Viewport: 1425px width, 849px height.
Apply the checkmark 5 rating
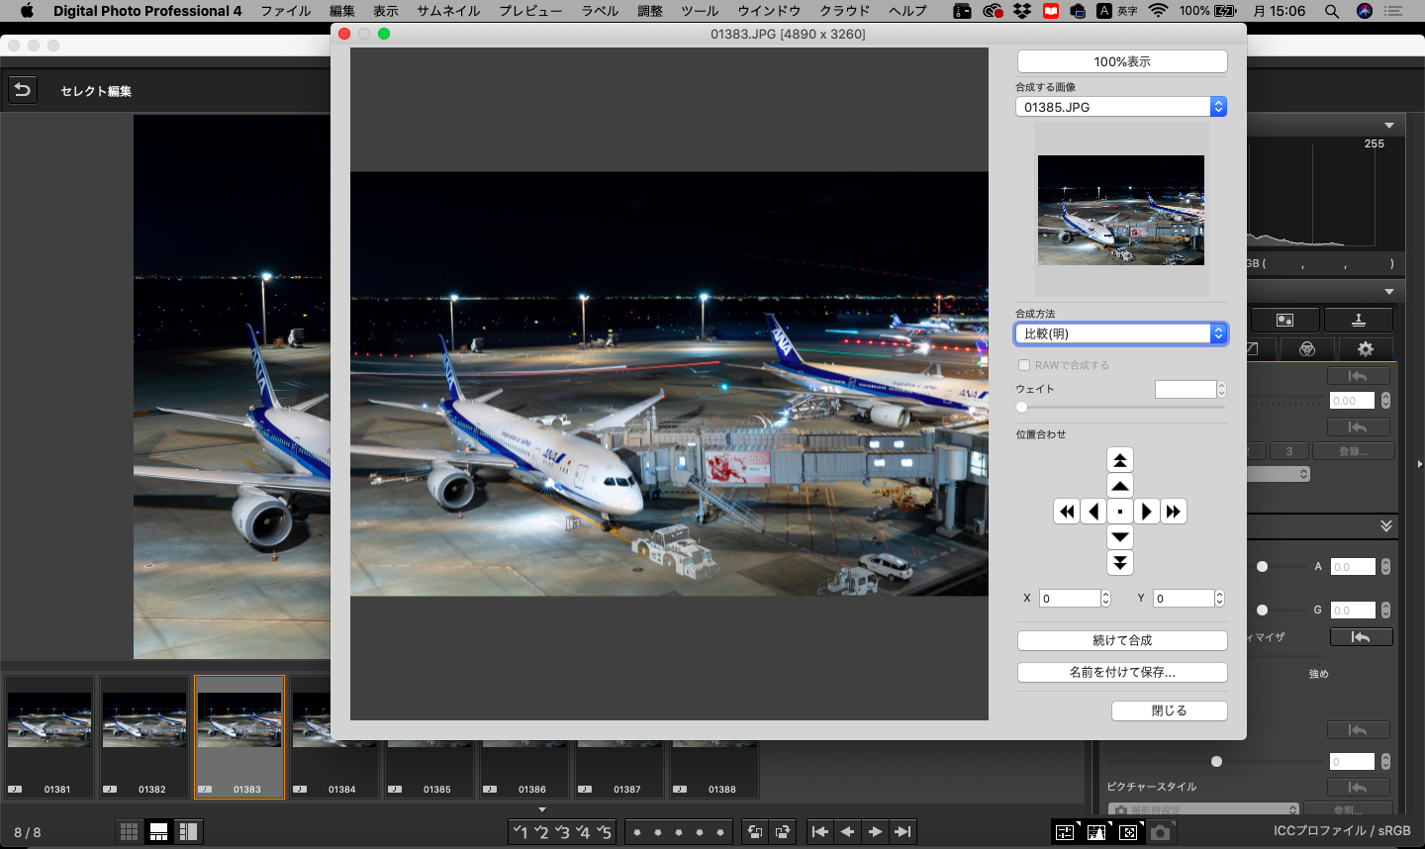click(x=604, y=832)
